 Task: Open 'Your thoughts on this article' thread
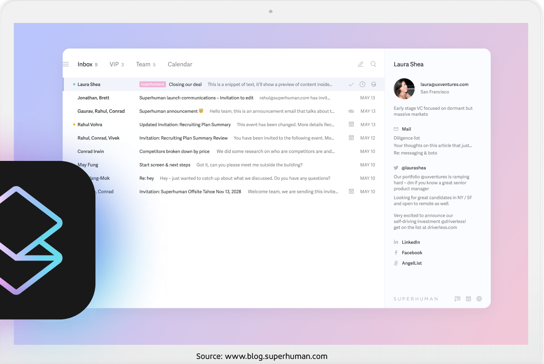point(433,145)
